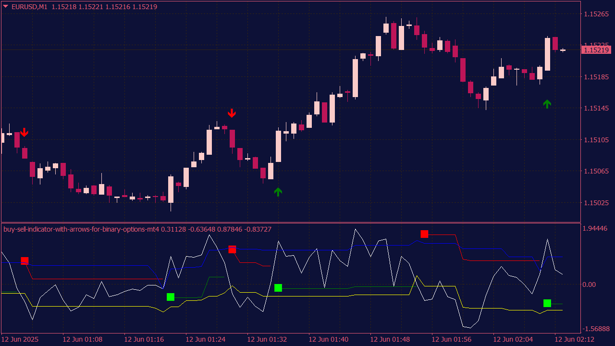Click the middle green square signal marker
The width and height of the screenshot is (615, 346).
pyautogui.click(x=278, y=288)
